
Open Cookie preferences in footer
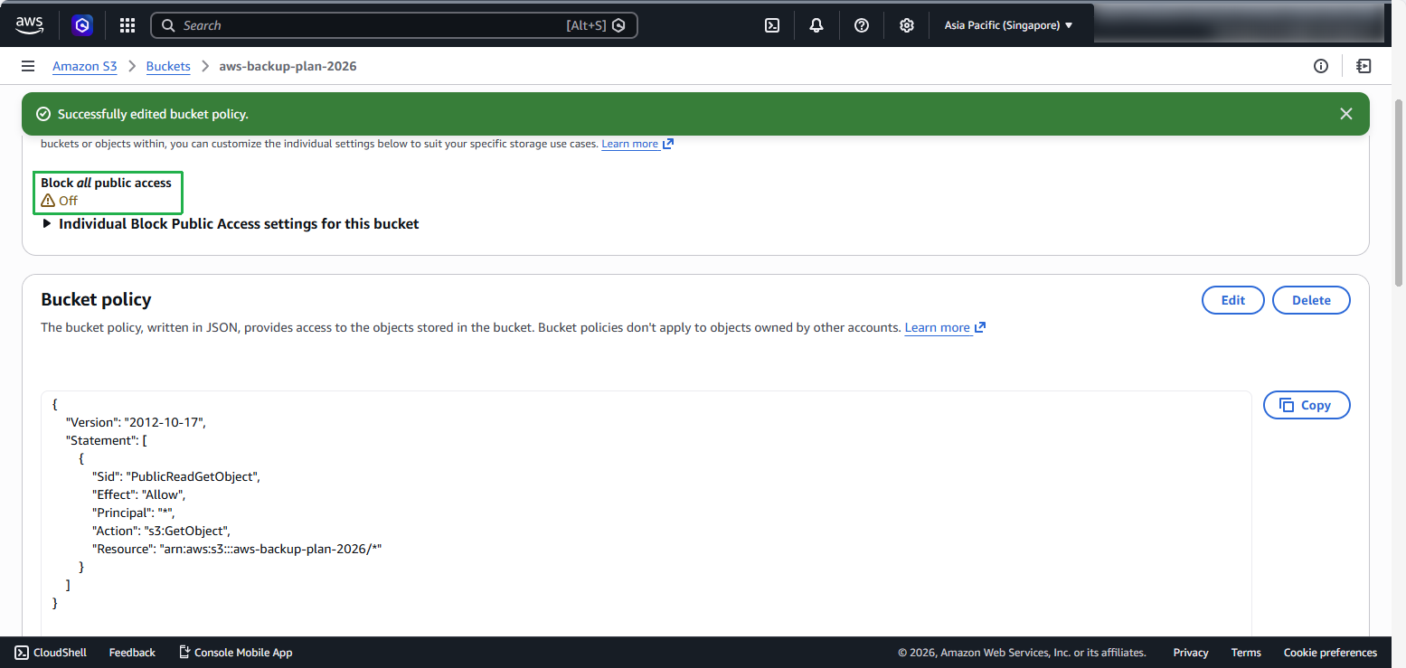(x=1330, y=652)
